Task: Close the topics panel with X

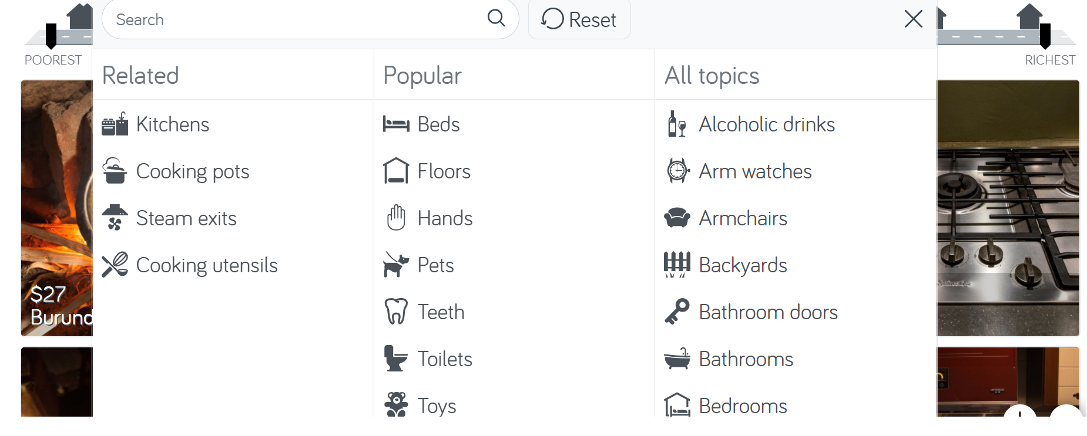Action: pyautogui.click(x=913, y=19)
